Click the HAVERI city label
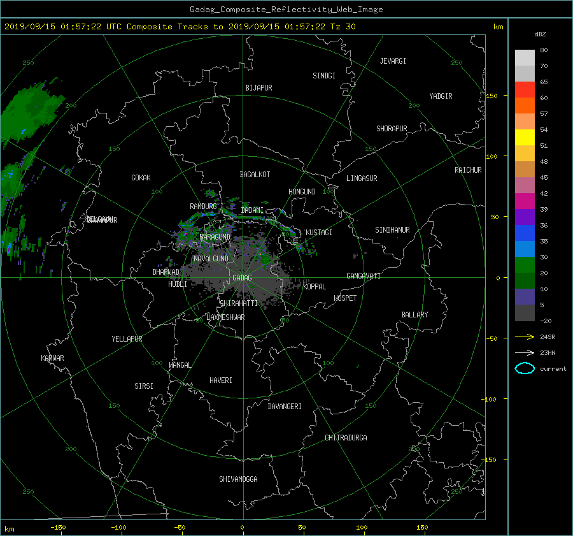573x536 pixels. point(221,380)
